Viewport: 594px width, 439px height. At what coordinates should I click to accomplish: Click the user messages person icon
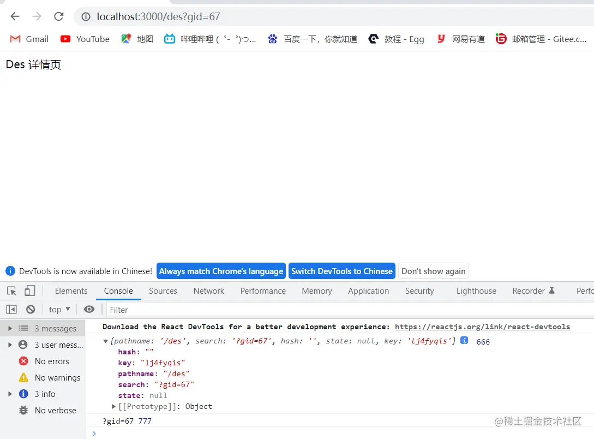click(23, 345)
